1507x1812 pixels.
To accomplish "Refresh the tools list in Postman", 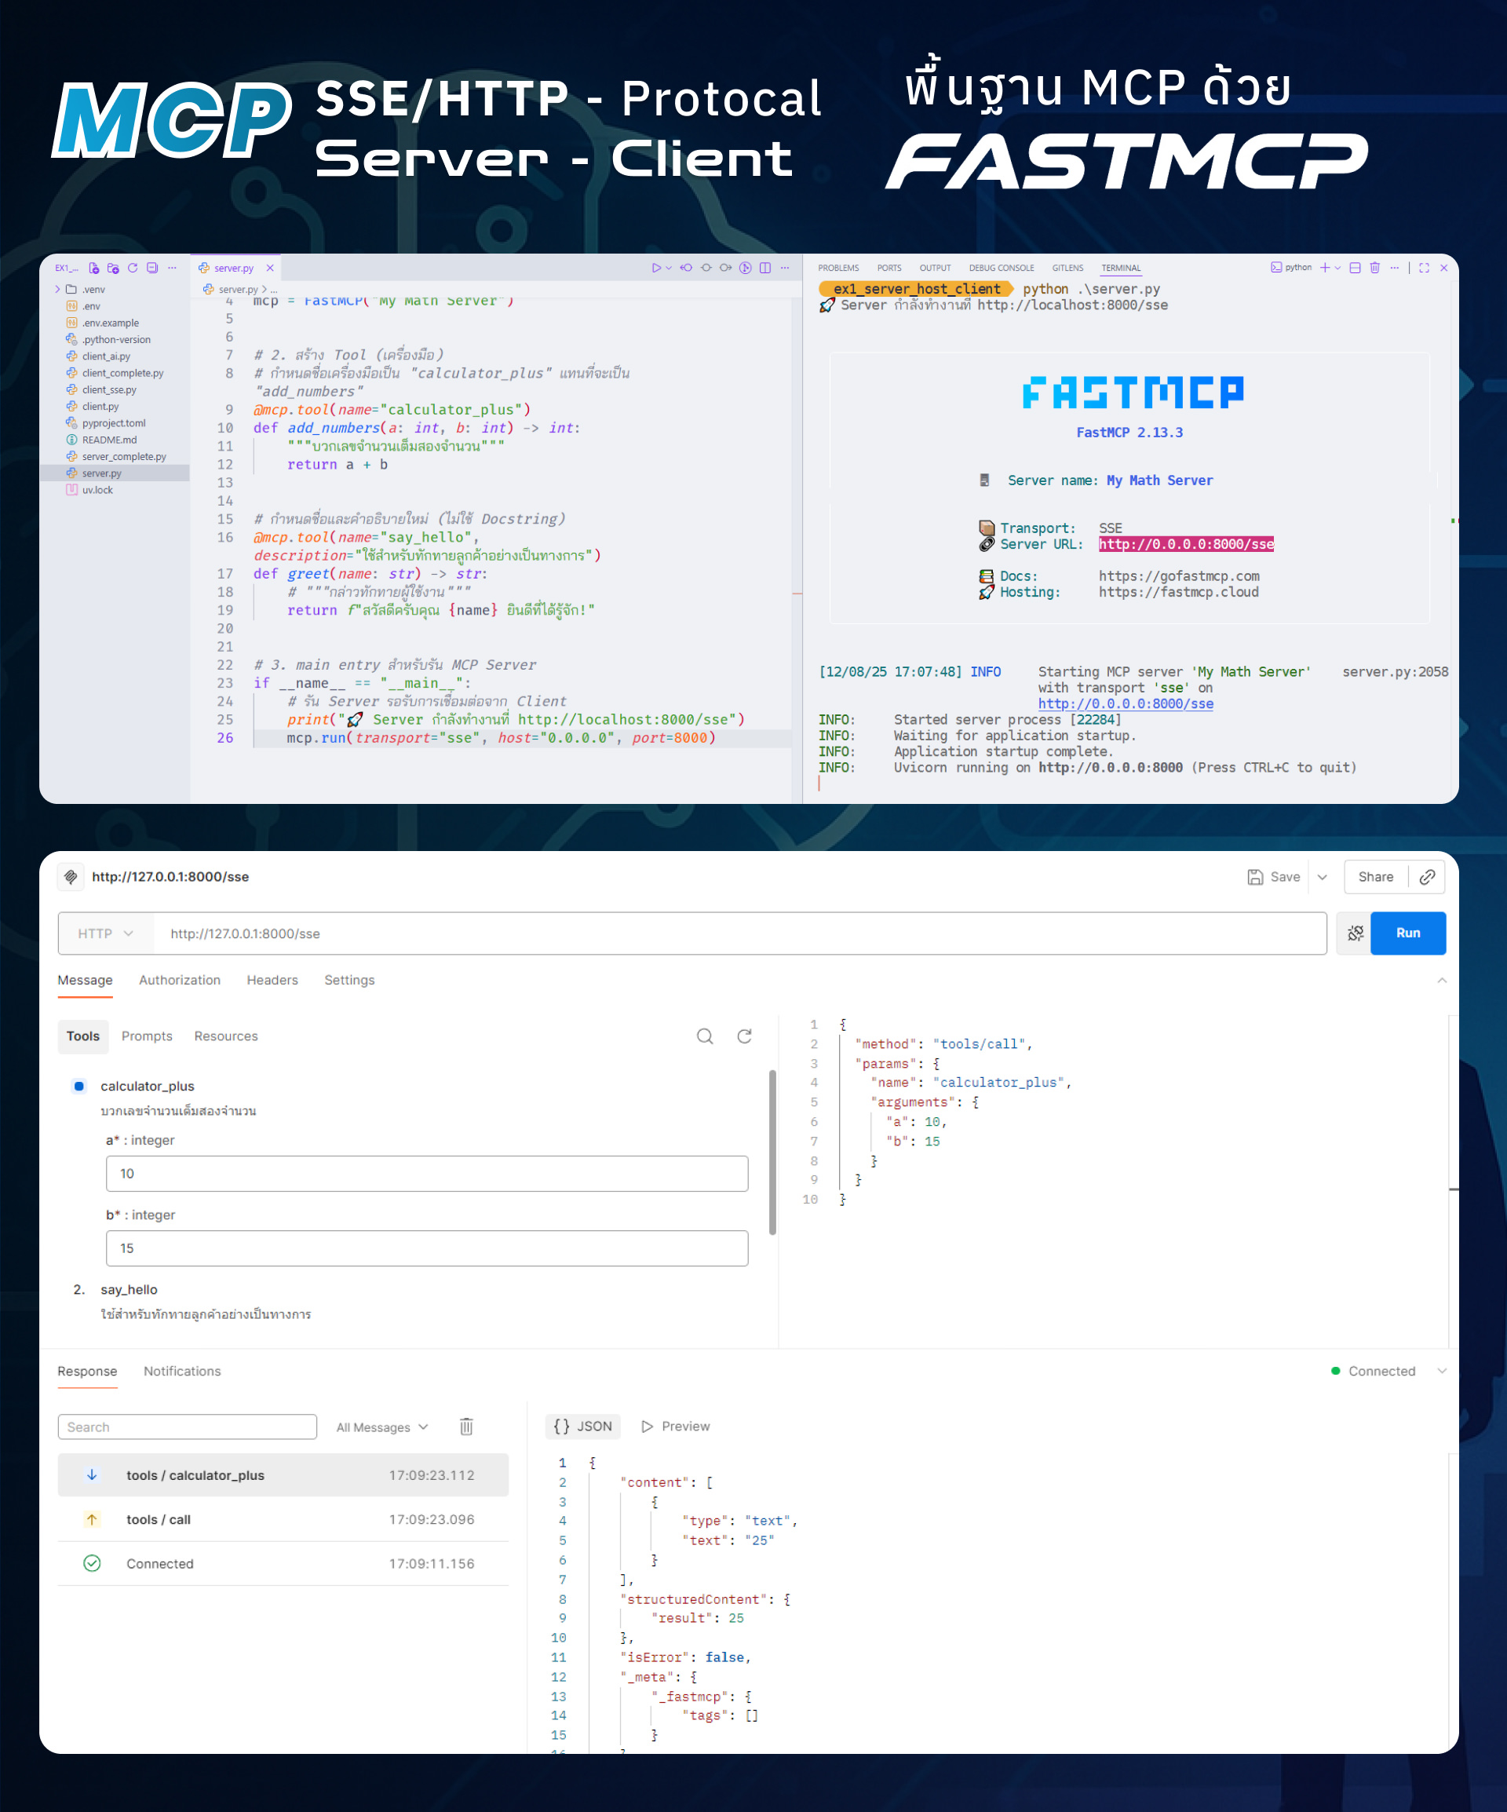I will (x=744, y=1036).
